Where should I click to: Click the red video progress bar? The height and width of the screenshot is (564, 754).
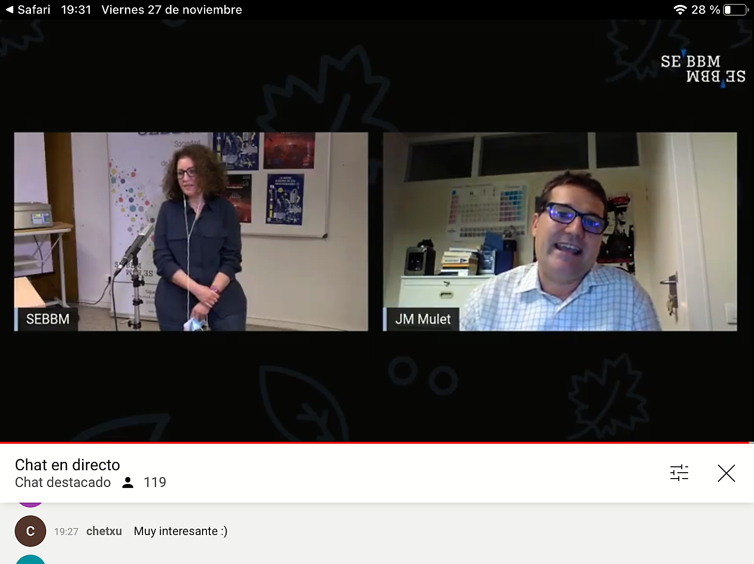click(x=377, y=442)
